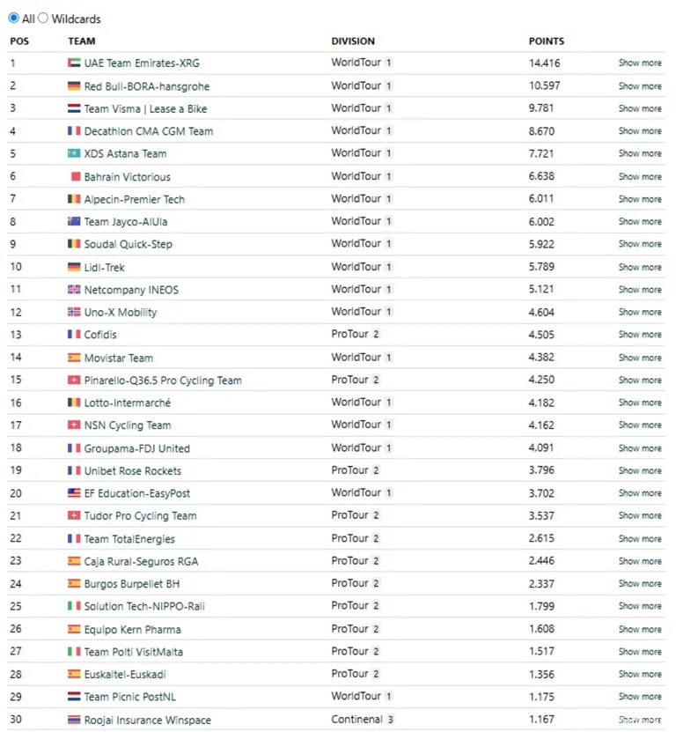Click the Continenal division cell for Roojai Insurance
The image size is (676, 732).
pyautogui.click(x=362, y=720)
